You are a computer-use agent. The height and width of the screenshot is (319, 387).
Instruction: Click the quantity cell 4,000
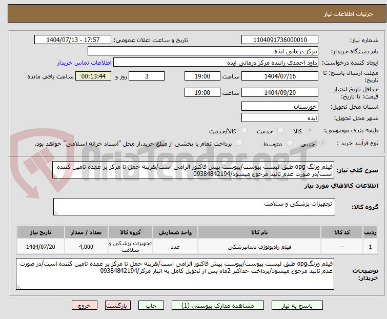[86, 246]
